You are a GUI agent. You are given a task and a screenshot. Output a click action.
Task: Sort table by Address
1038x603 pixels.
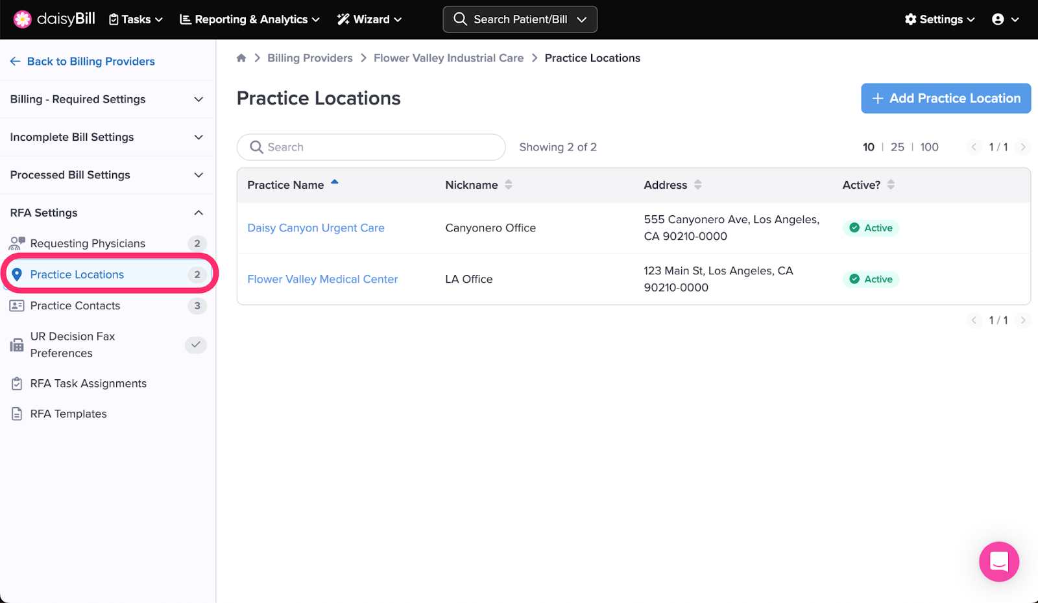[673, 185]
